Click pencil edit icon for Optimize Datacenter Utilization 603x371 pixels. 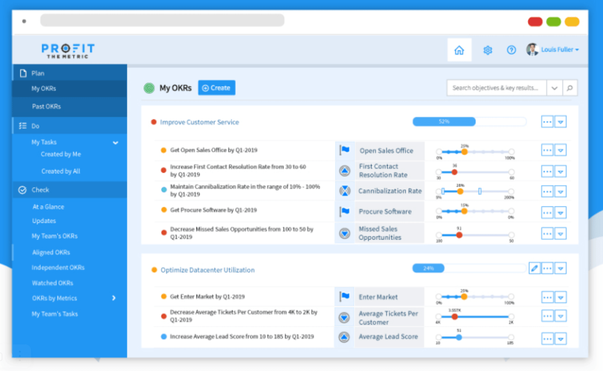pos(535,268)
